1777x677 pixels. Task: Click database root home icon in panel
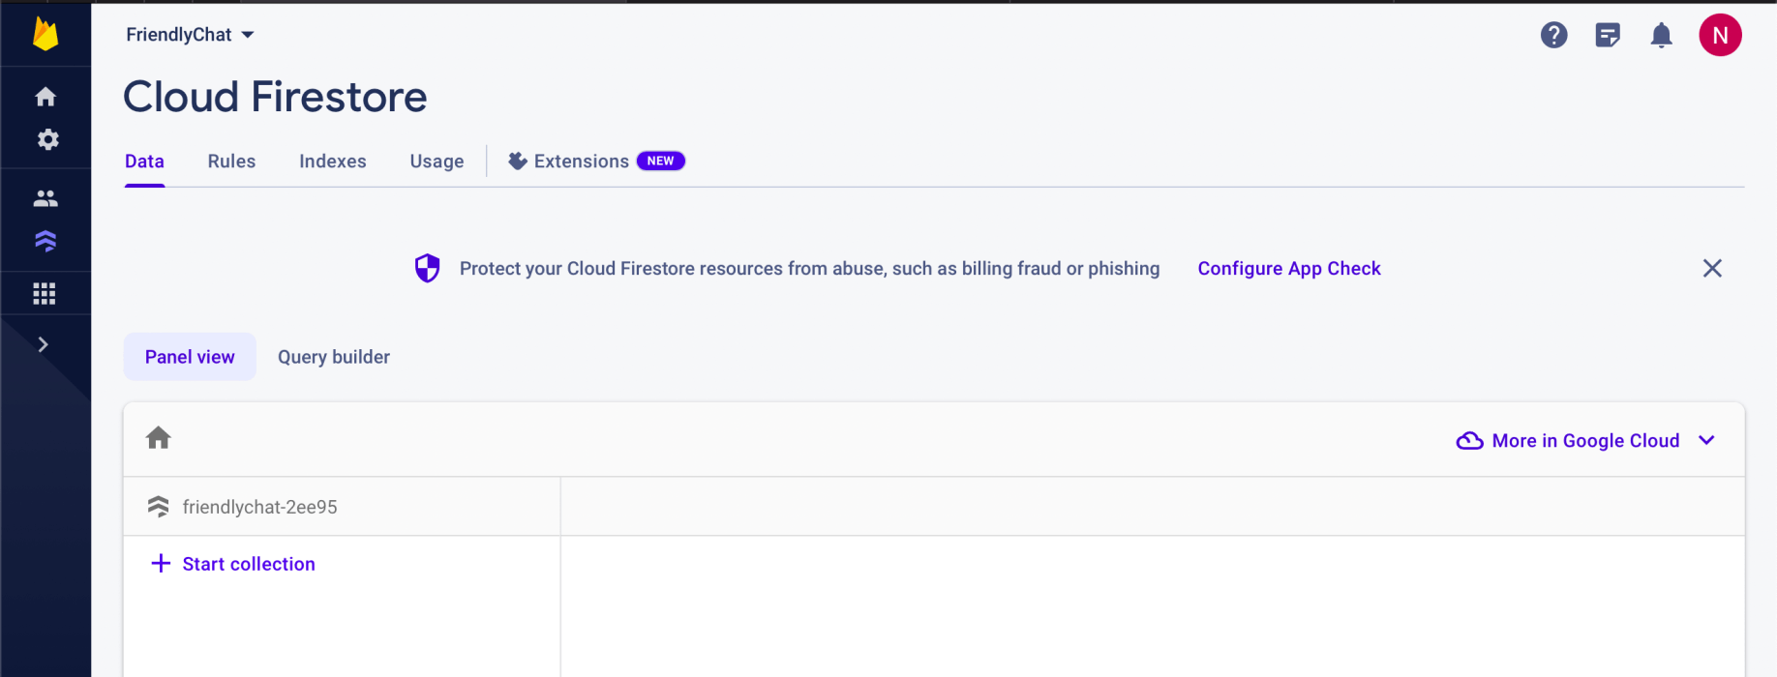tap(159, 438)
